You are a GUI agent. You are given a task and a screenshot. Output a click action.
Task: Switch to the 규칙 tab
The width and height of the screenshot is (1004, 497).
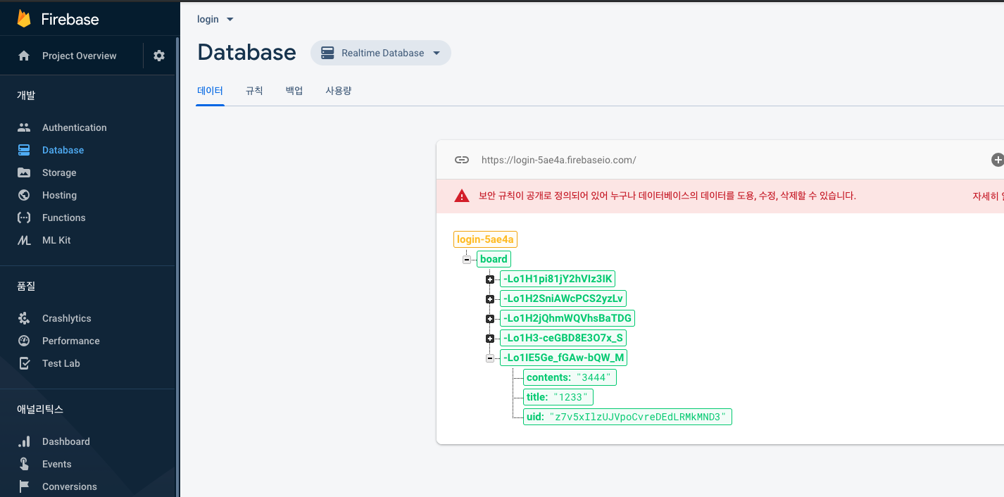[254, 91]
